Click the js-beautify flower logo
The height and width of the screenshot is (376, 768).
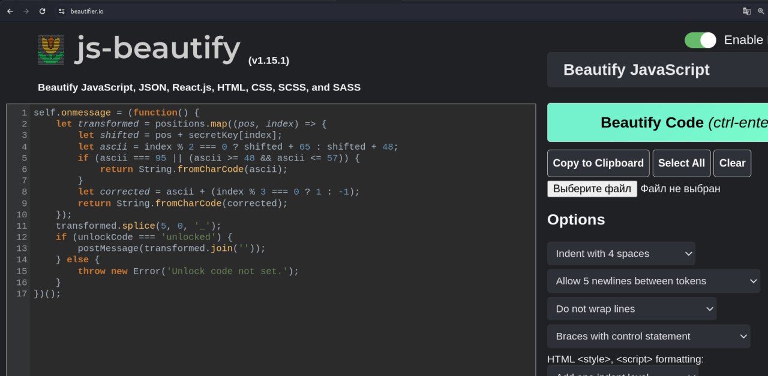coord(51,49)
